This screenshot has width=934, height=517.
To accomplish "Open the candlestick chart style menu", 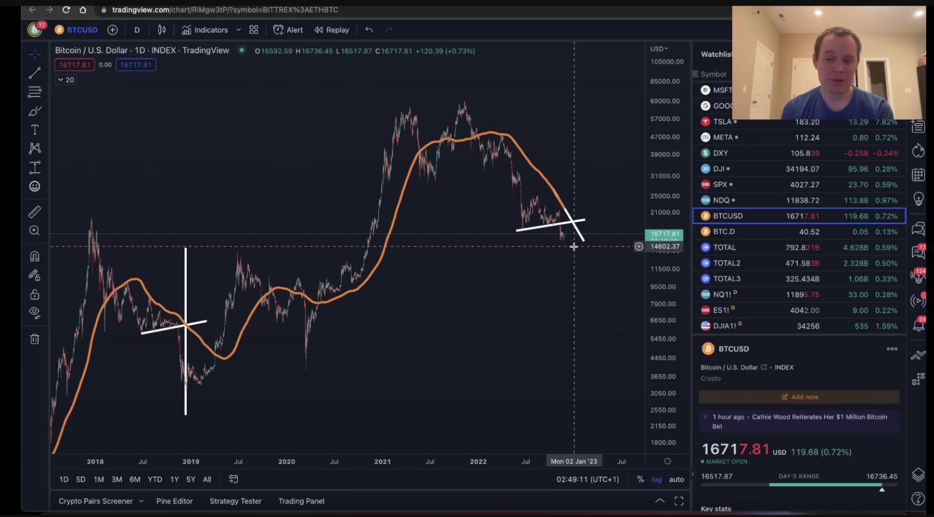I will click(162, 30).
